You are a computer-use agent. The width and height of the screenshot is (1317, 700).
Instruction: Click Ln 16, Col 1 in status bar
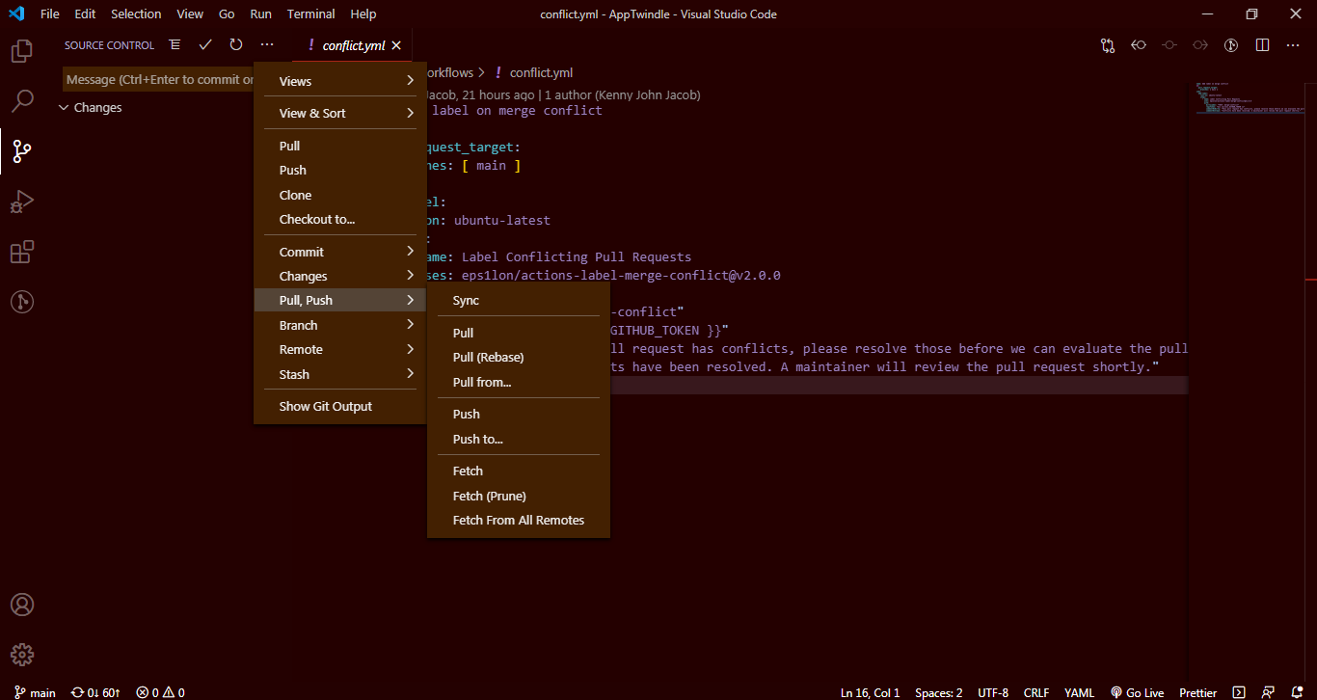pyautogui.click(x=870, y=692)
